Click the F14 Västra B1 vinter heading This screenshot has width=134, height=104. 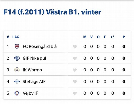pos(52,12)
